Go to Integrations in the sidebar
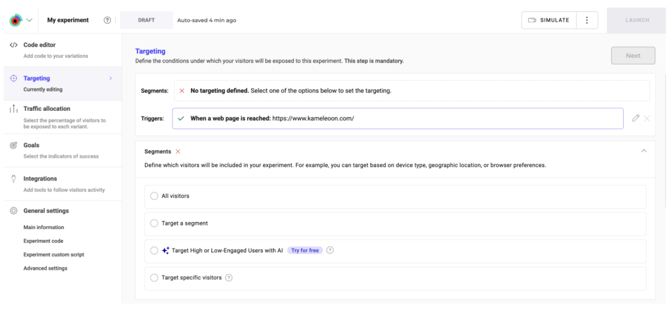 [40, 179]
